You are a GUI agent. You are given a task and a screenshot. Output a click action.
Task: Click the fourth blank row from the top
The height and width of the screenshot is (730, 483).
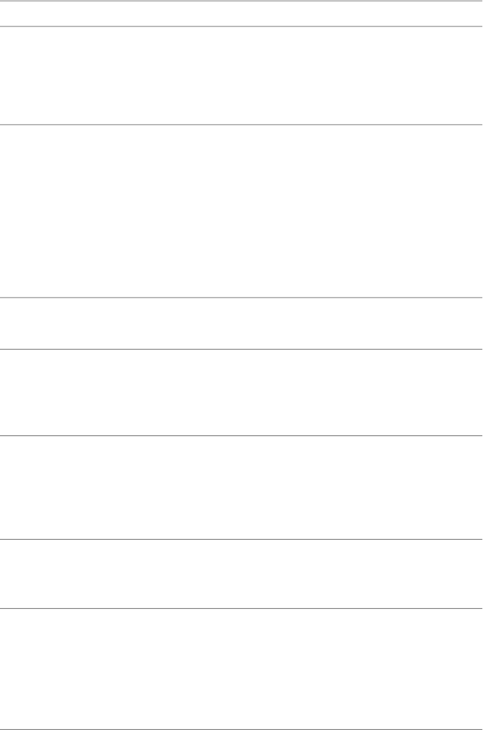tap(241, 323)
